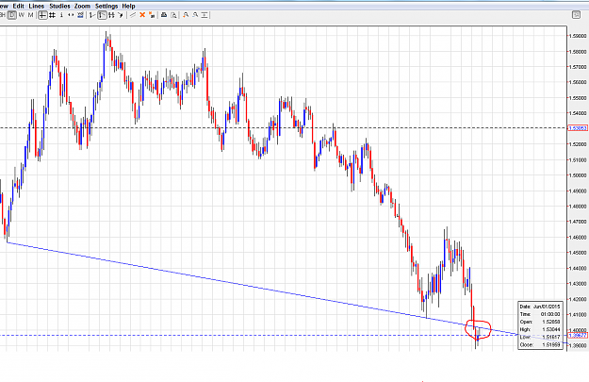Open the Edit menu
Image resolution: width=589 pixels, height=382 pixels.
click(x=19, y=6)
